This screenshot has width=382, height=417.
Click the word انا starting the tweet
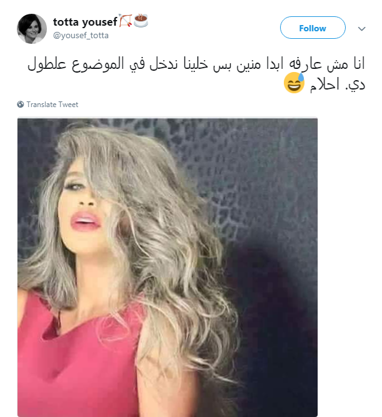359,64
